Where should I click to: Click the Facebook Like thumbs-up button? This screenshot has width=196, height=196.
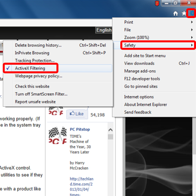[77, 114]
